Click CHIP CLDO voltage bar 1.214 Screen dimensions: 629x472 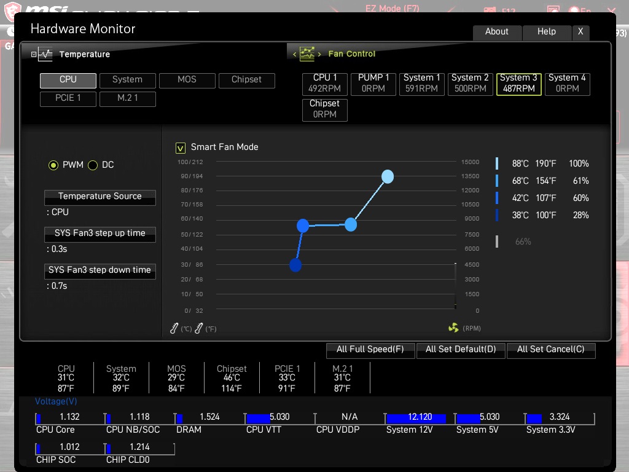(139, 448)
